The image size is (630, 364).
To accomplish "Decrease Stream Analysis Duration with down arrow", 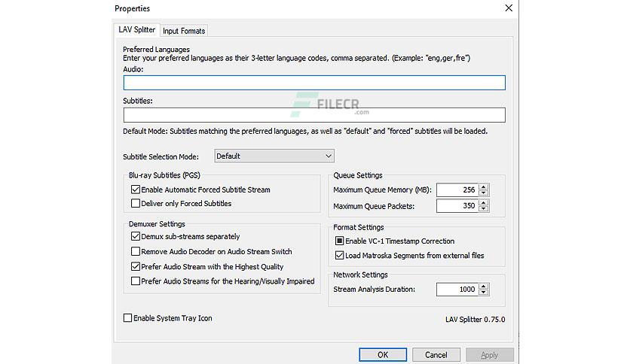I will click(484, 293).
